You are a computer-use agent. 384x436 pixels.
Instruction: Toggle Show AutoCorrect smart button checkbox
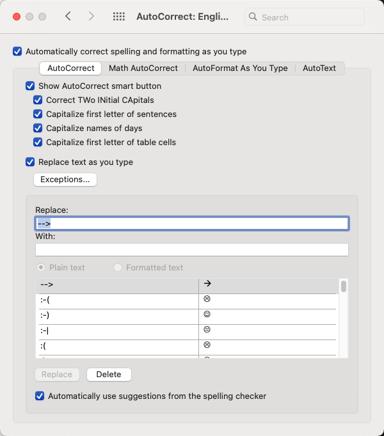(x=30, y=86)
